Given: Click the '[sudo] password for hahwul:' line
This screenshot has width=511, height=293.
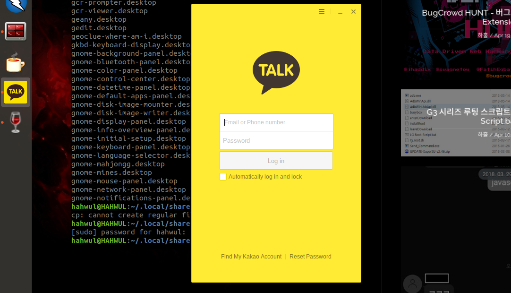Looking at the screenshot, I should tap(128, 232).
